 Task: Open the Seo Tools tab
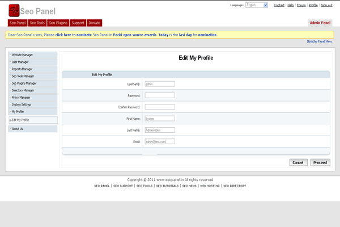pos(37,23)
